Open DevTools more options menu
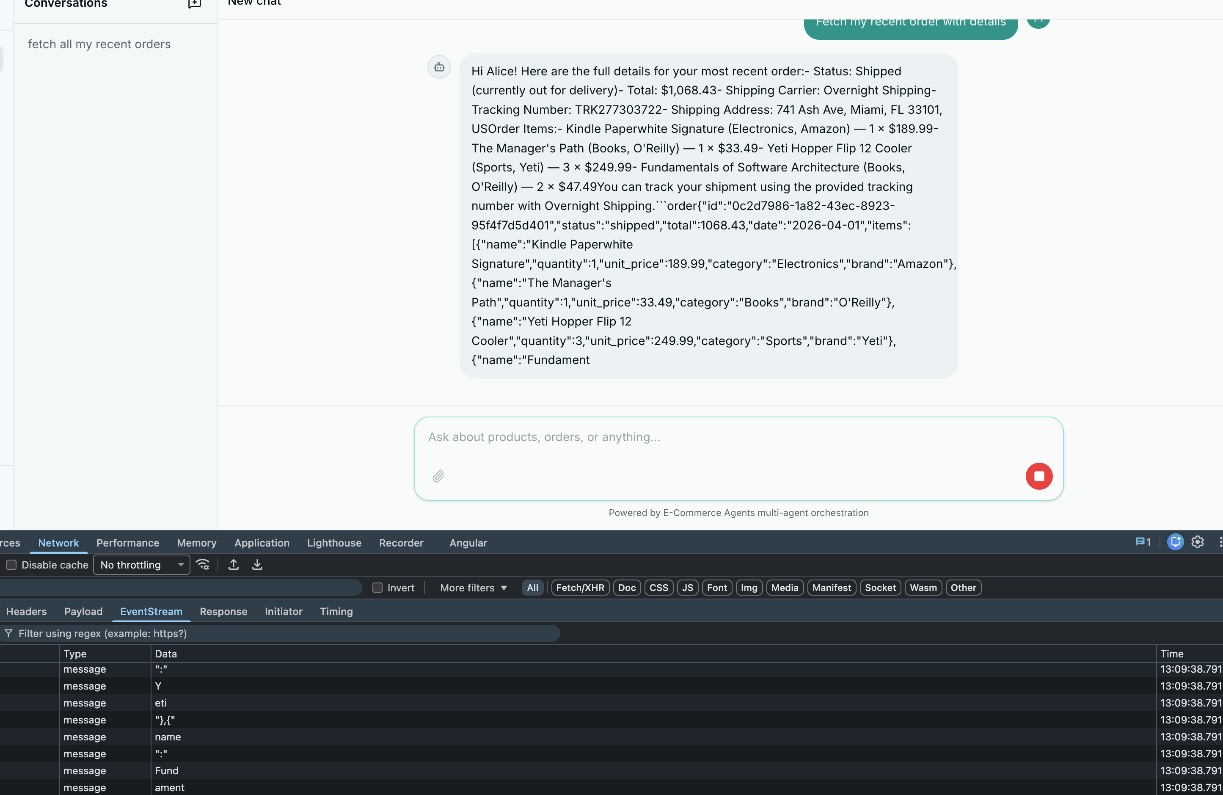The image size is (1223, 795). (x=1220, y=542)
